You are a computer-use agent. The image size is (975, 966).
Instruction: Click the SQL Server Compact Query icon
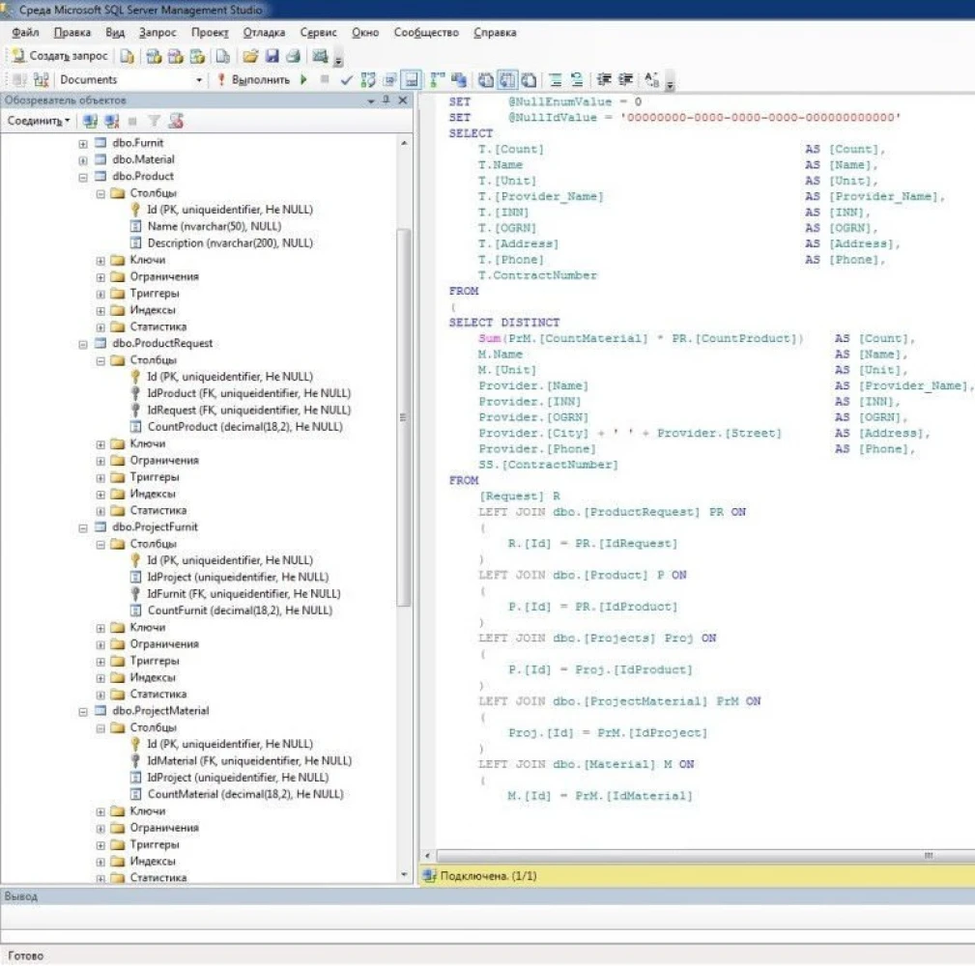pos(222,57)
